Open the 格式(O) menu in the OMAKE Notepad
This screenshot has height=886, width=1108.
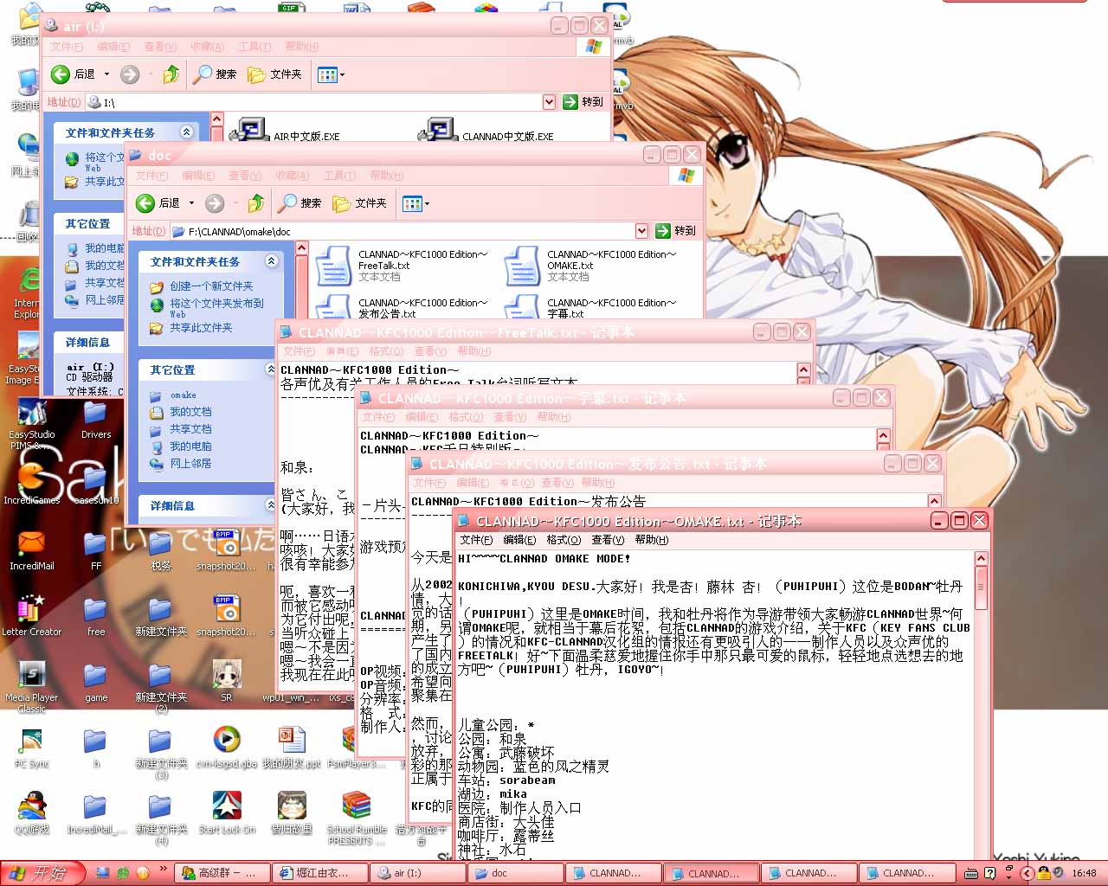tap(564, 540)
